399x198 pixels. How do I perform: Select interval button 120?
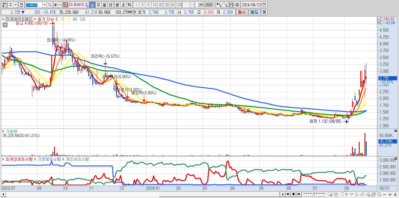pyautogui.click(x=179, y=5)
